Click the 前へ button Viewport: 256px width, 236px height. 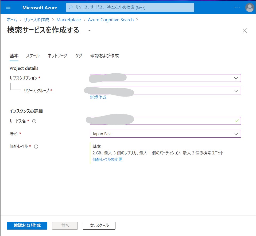(65, 226)
